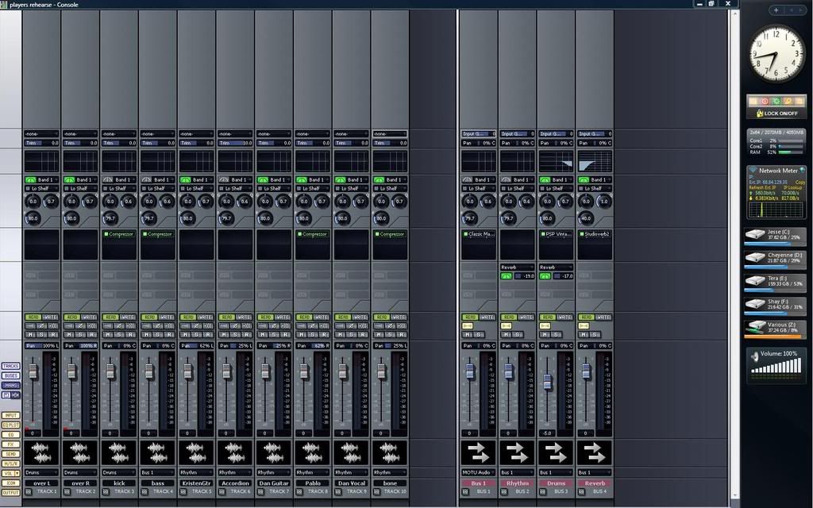This screenshot has height=508, width=813.
Task: Solo the bass track
Action: click(x=156, y=334)
